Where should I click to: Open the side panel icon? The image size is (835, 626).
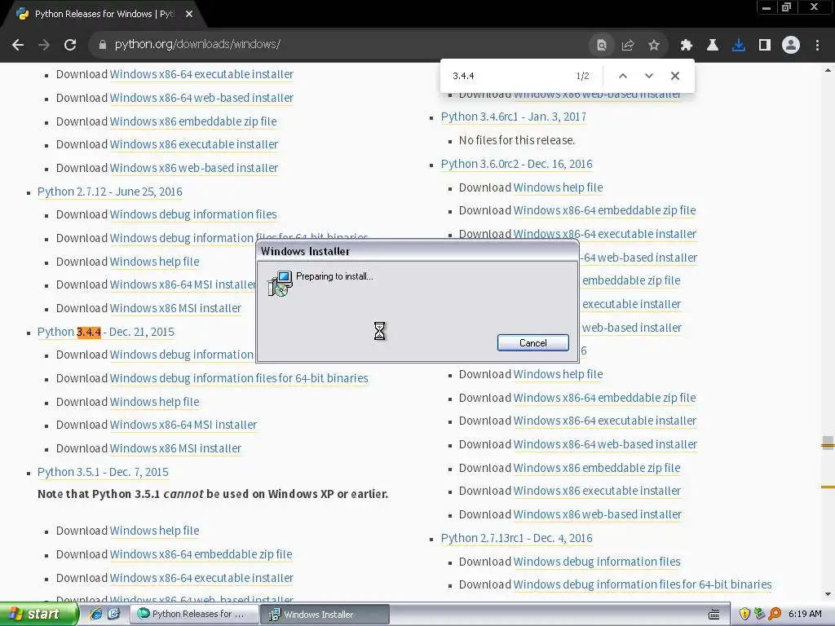pos(765,46)
